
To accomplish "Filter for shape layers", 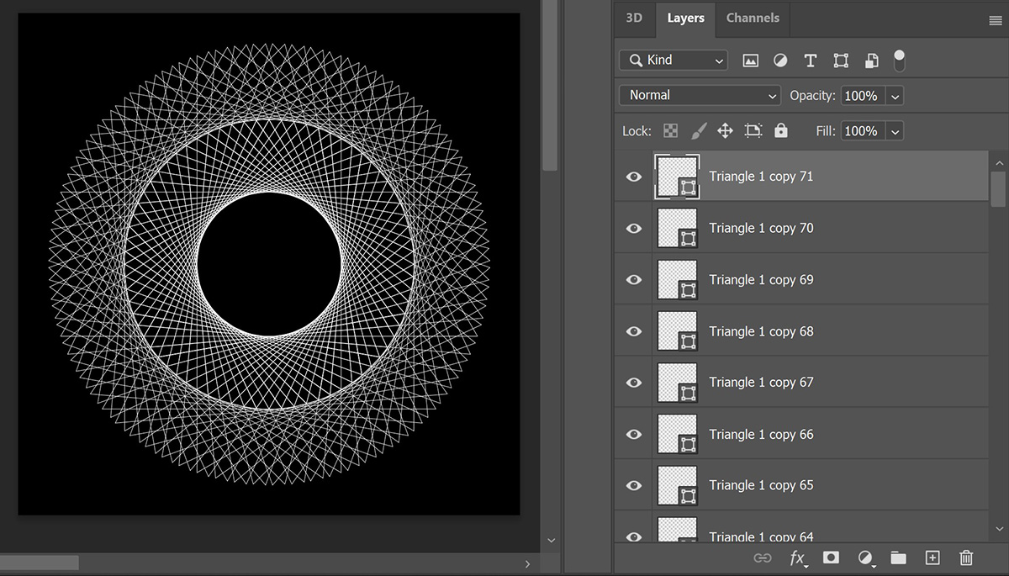I will tap(840, 60).
